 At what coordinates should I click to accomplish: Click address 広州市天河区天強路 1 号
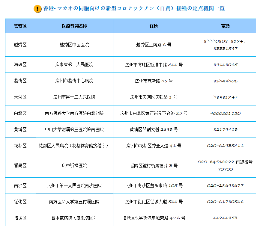[x=154, y=97]
